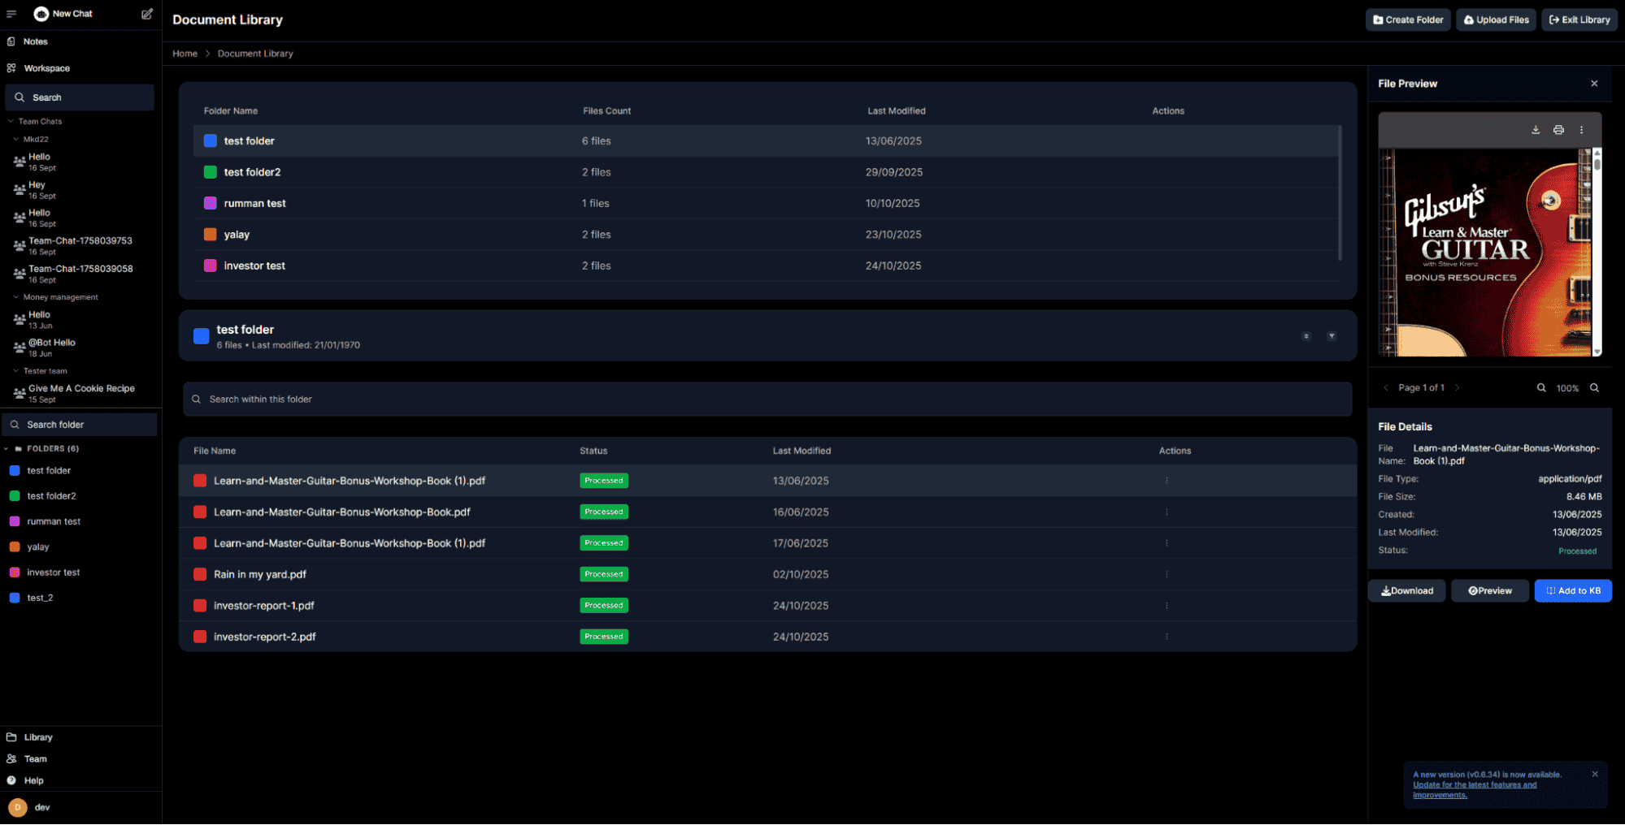Open the Team section from the bottom menu
The image size is (1625, 825).
click(34, 758)
